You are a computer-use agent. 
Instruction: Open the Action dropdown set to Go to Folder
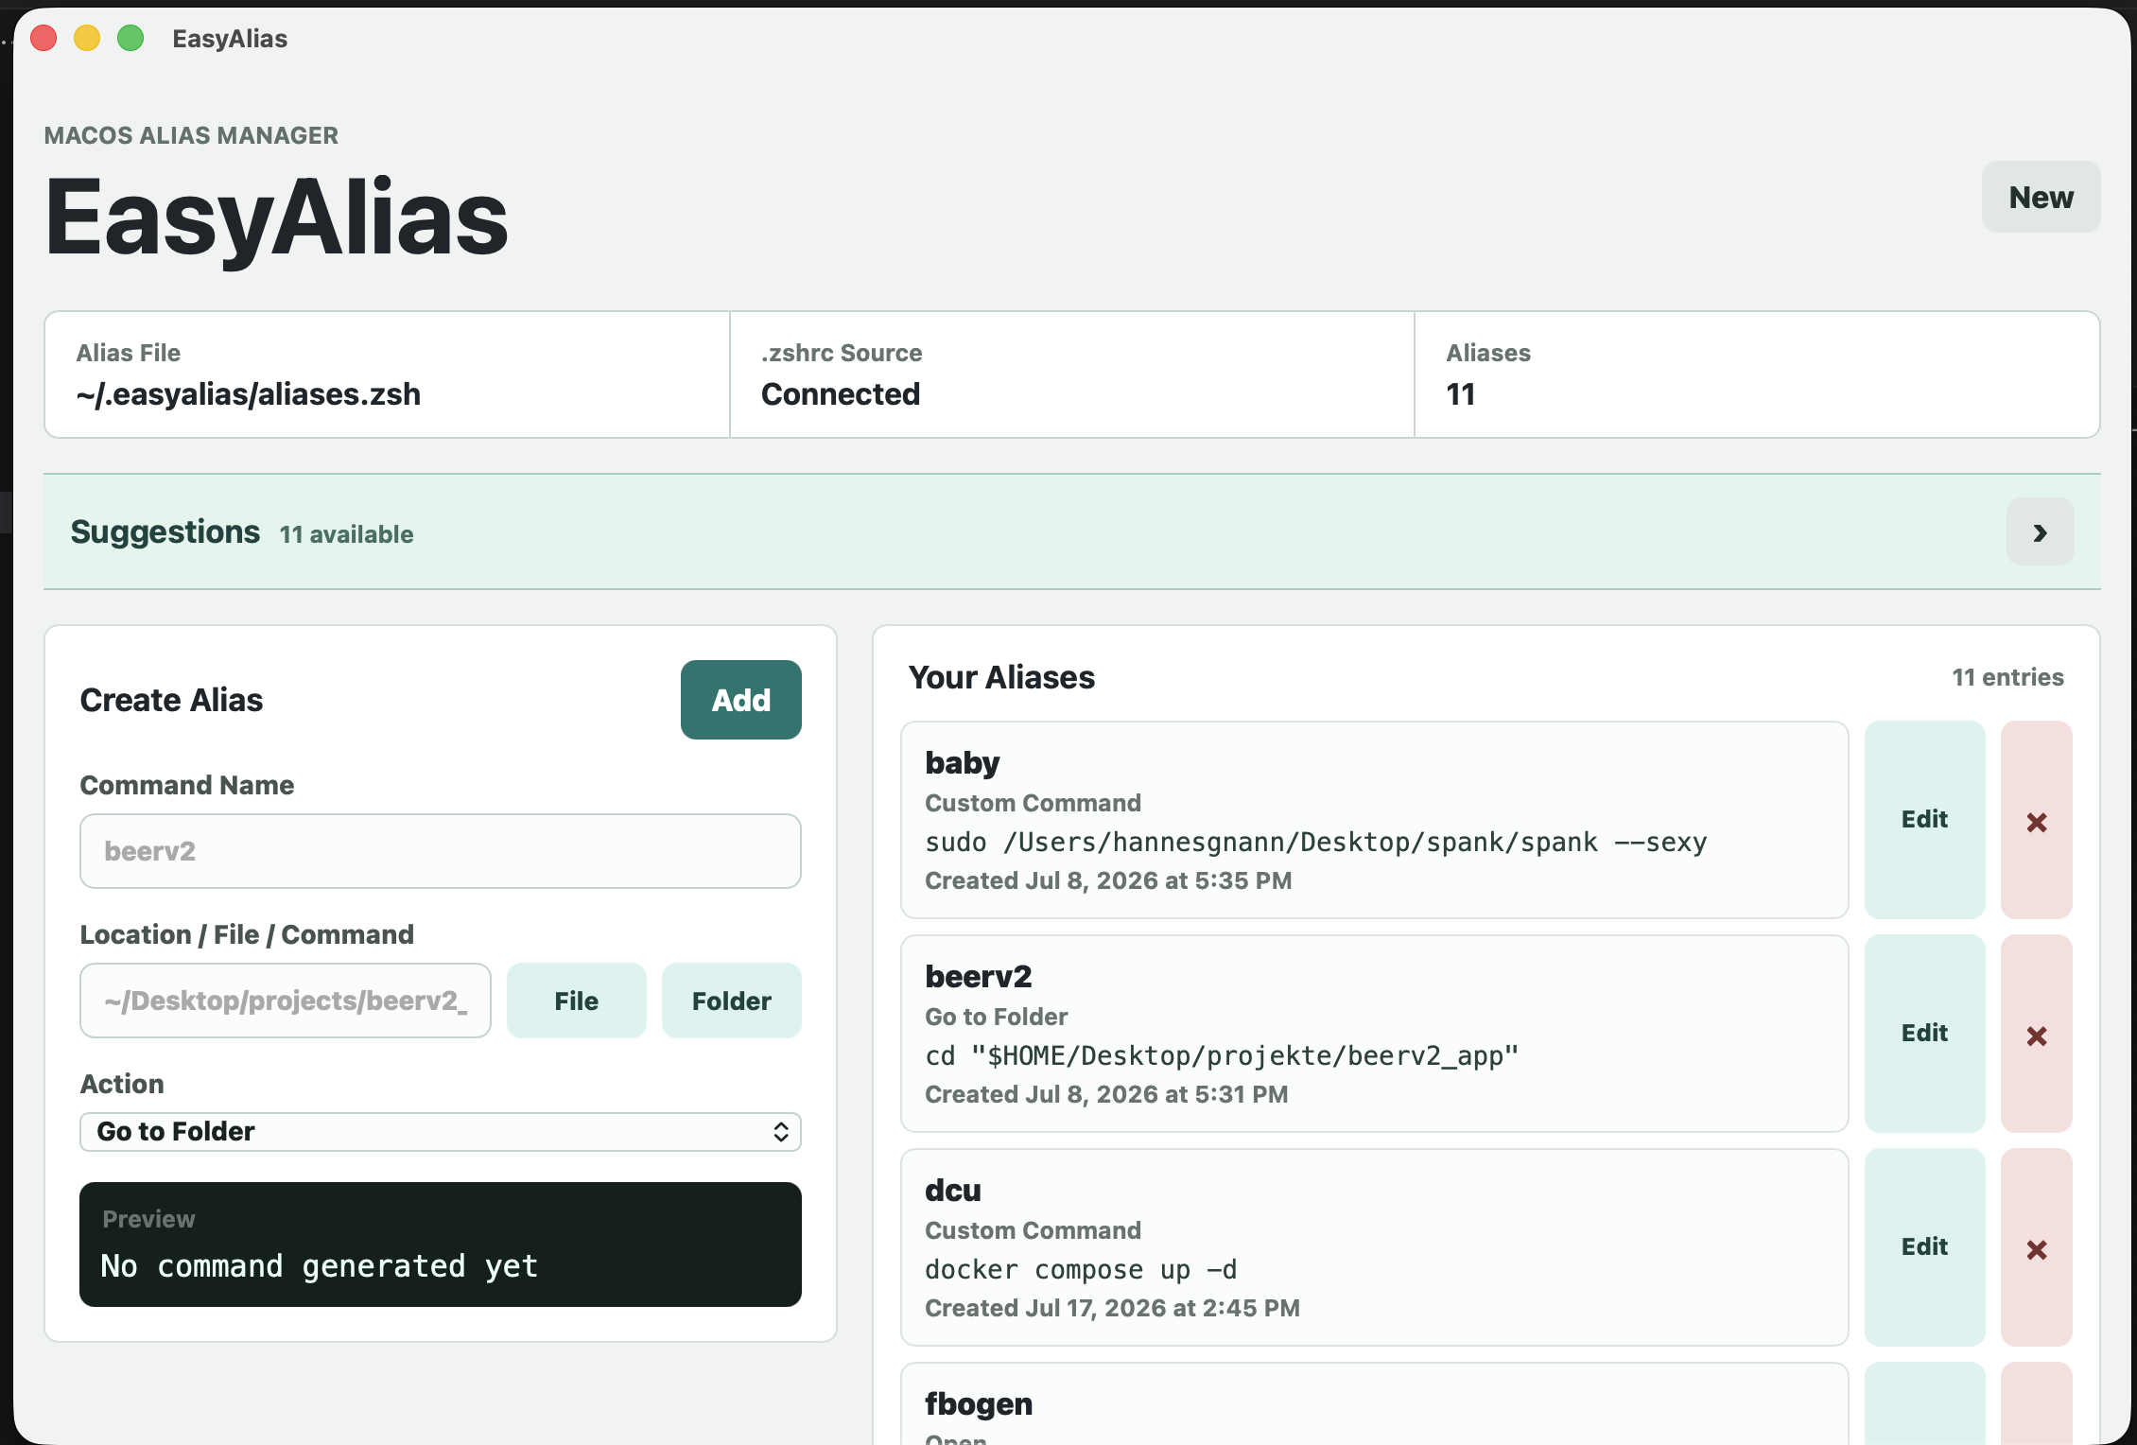tap(441, 1132)
